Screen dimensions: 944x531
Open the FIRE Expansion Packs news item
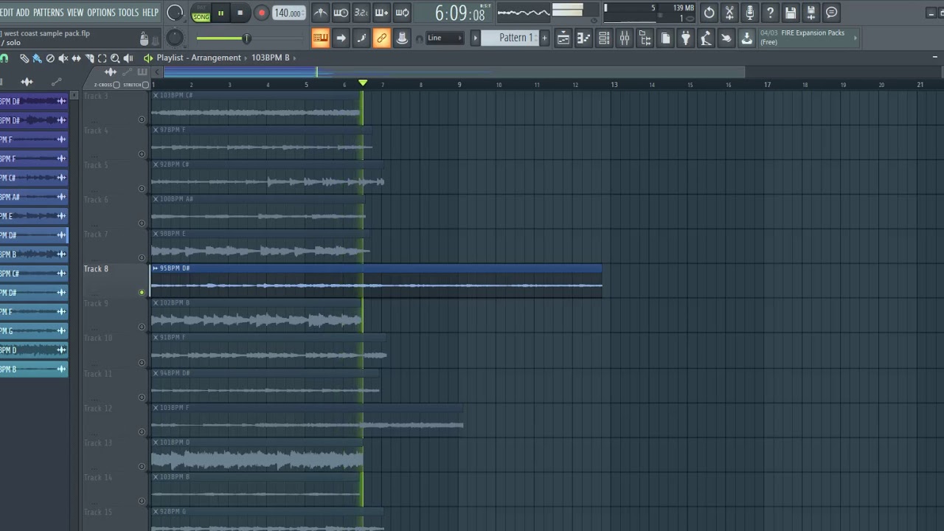click(808, 38)
